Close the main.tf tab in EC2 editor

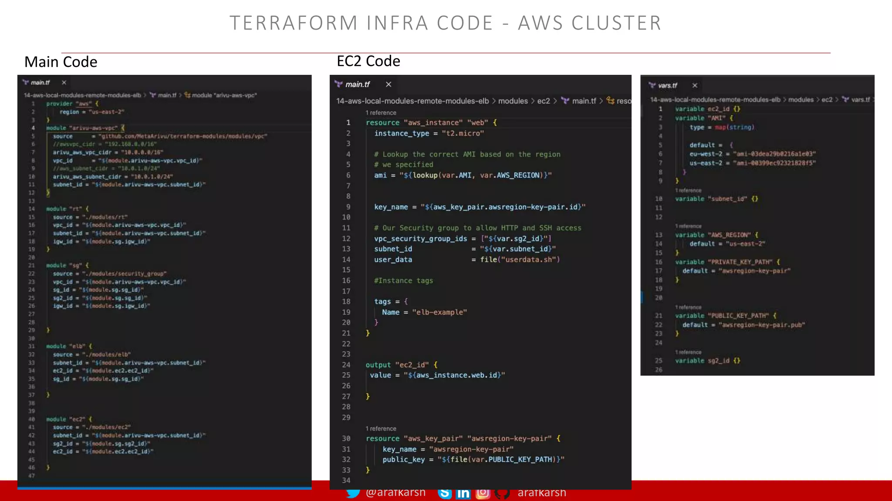pyautogui.click(x=389, y=84)
